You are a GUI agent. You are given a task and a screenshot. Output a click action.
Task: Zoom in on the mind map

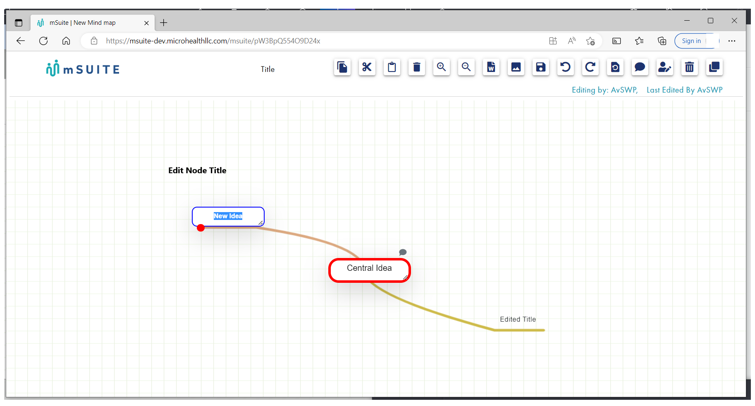point(442,67)
